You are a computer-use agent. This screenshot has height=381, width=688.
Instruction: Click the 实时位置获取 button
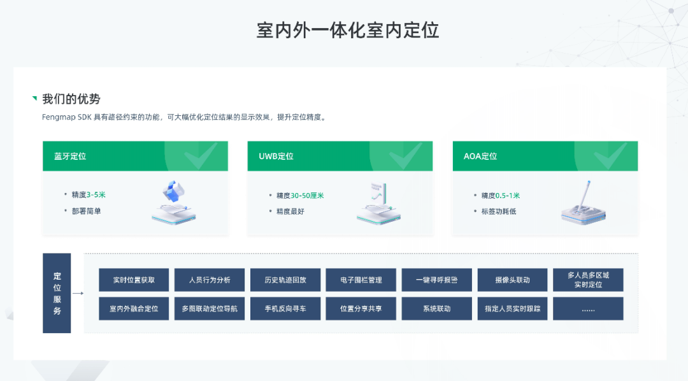coord(133,280)
